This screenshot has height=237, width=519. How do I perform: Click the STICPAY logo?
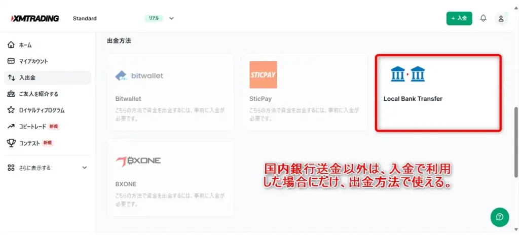pyautogui.click(x=263, y=75)
